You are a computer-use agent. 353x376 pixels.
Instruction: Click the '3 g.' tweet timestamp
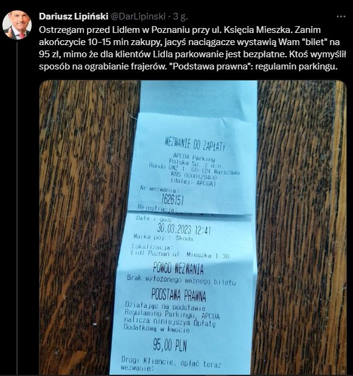pyautogui.click(x=180, y=16)
